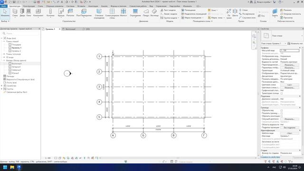Select the Потолок (Ceiling) tool
Viewport: 304px width, 171px height.
coord(70,13)
